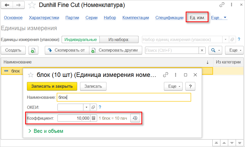The width and height of the screenshot is (245, 147).
Task: Close the Dunhill Fine Cut form
Action: [241, 5]
